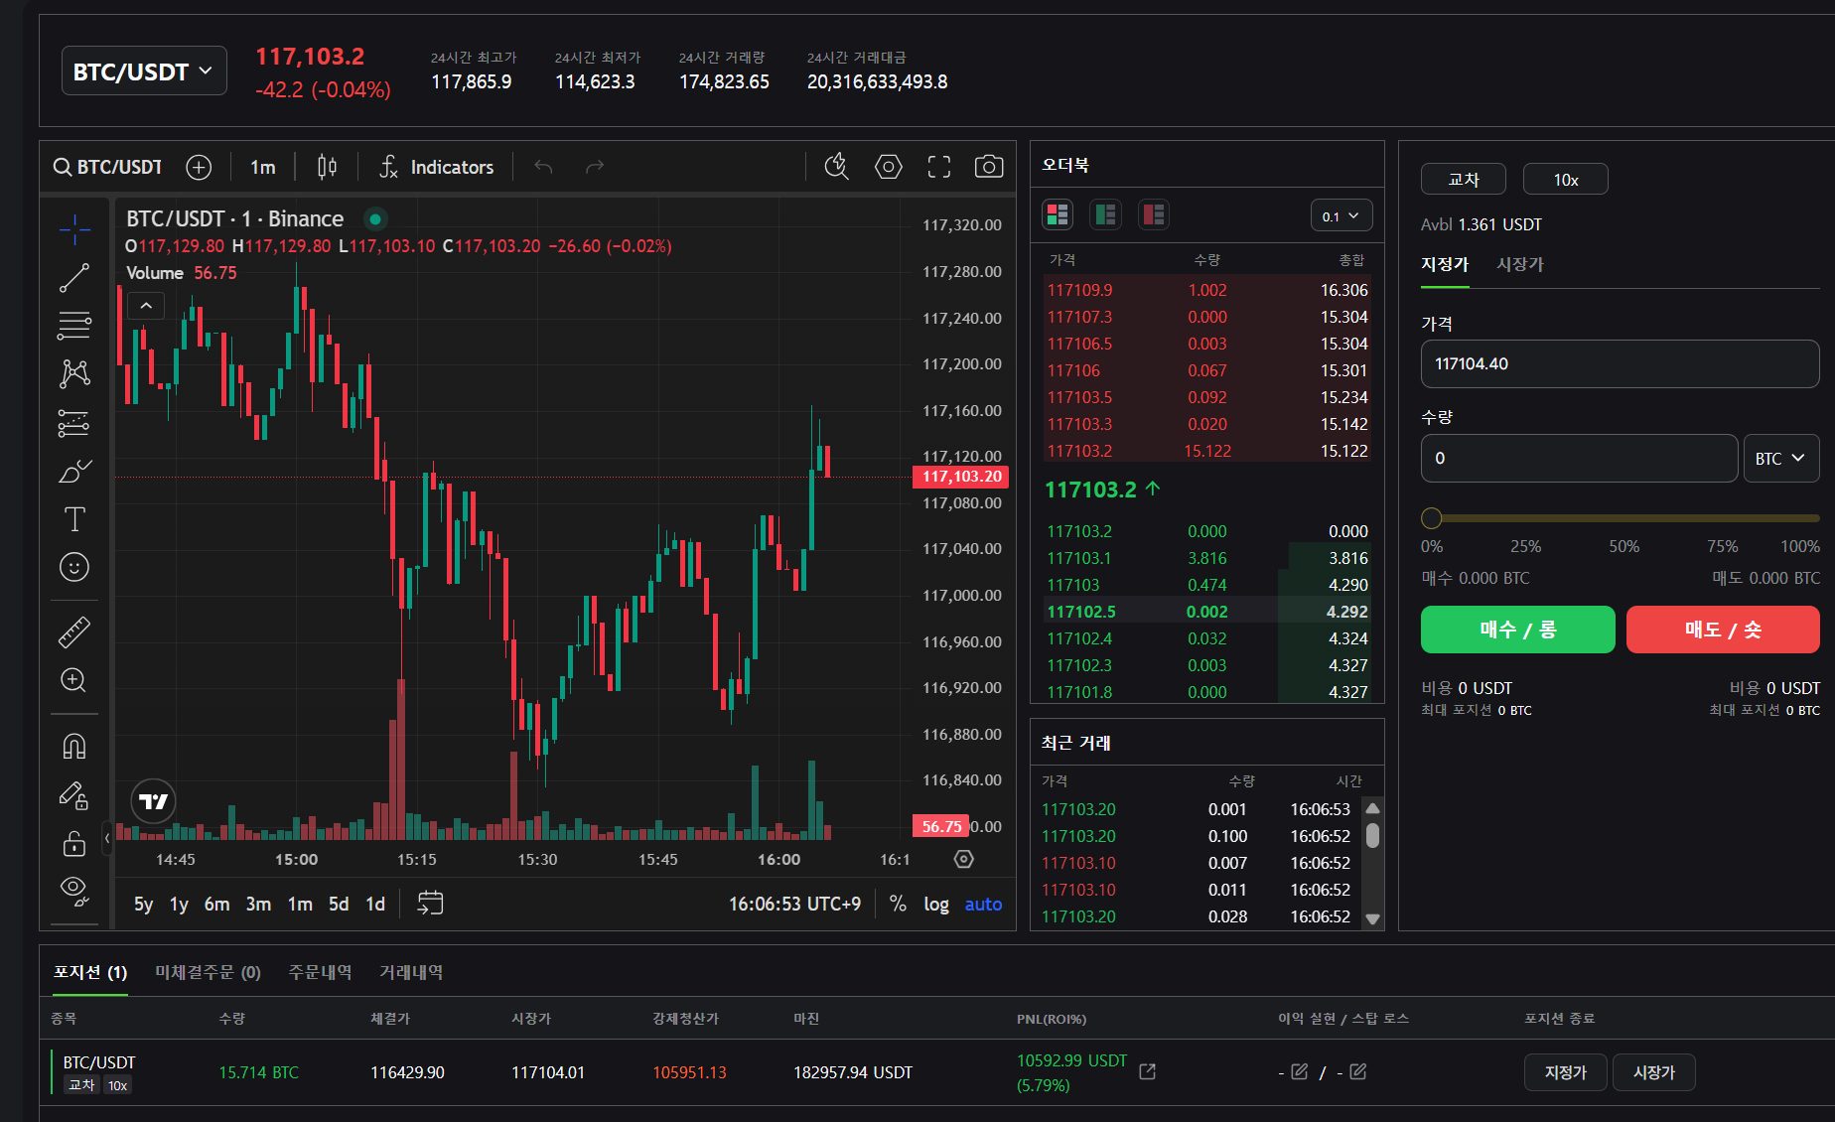Open the 교차 margin mode selector
The image size is (1835, 1122).
[1464, 179]
